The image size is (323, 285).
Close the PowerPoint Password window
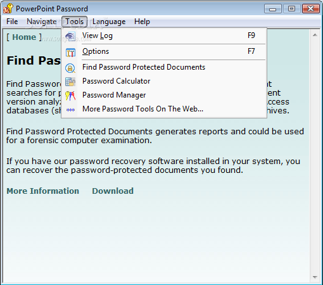click(311, 9)
